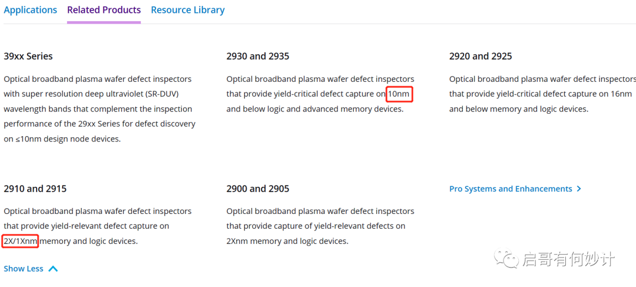
Task: Click the highlighted 10nm text
Action: (x=399, y=94)
